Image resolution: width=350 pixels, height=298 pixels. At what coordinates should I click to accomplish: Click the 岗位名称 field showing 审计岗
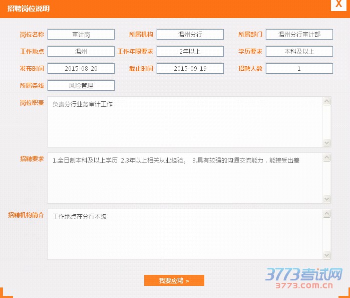point(81,35)
